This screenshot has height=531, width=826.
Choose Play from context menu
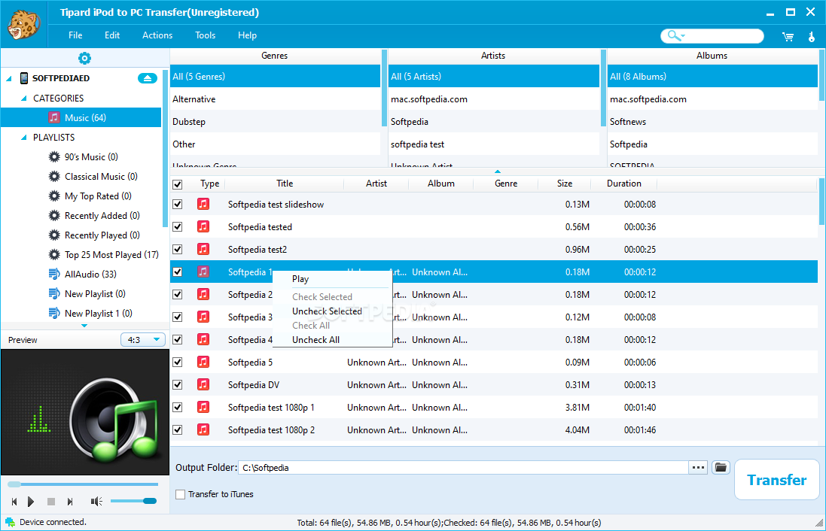click(332, 279)
